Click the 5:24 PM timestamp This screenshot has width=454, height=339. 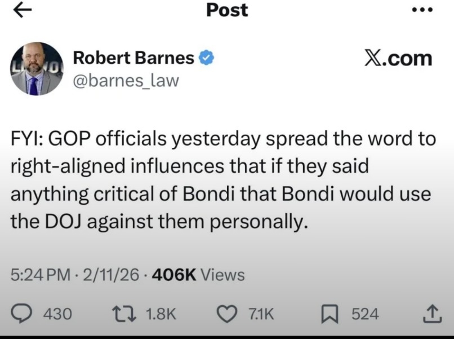41,275
